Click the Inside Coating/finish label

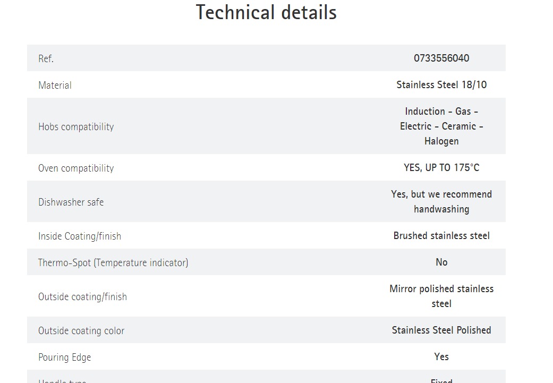click(x=80, y=236)
